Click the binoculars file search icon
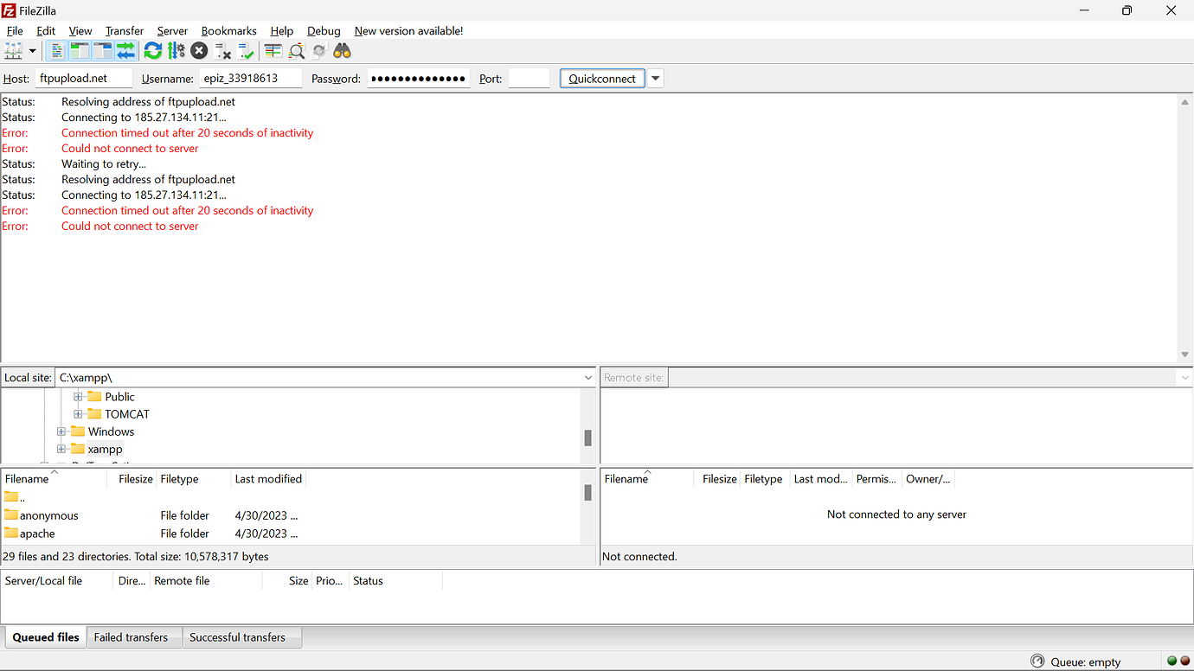This screenshot has height=671, width=1194. pos(342,51)
